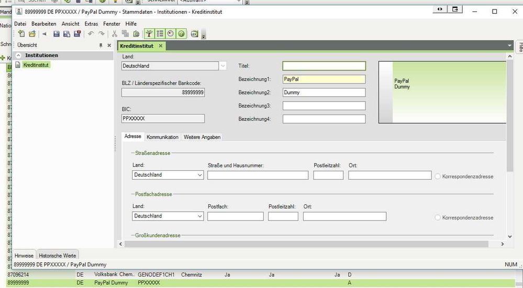The width and height of the screenshot is (523, 288).
Task: Switch to the Weitere Angaben tab
Action: [202, 137]
